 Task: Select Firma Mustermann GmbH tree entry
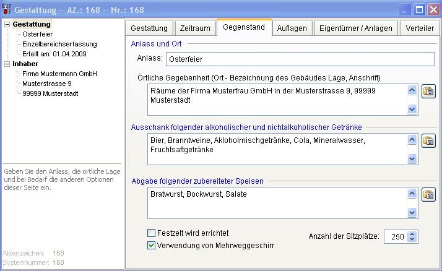(x=56, y=74)
